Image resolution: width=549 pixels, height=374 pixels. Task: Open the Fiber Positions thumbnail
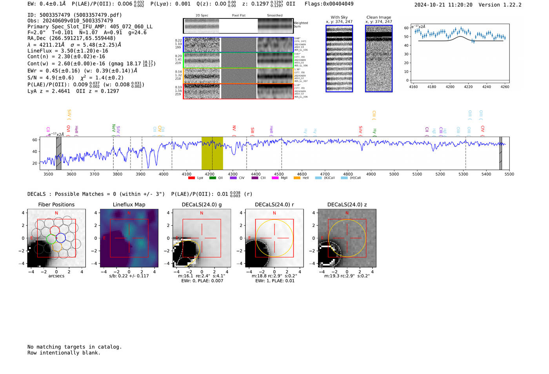pyautogui.click(x=56, y=238)
